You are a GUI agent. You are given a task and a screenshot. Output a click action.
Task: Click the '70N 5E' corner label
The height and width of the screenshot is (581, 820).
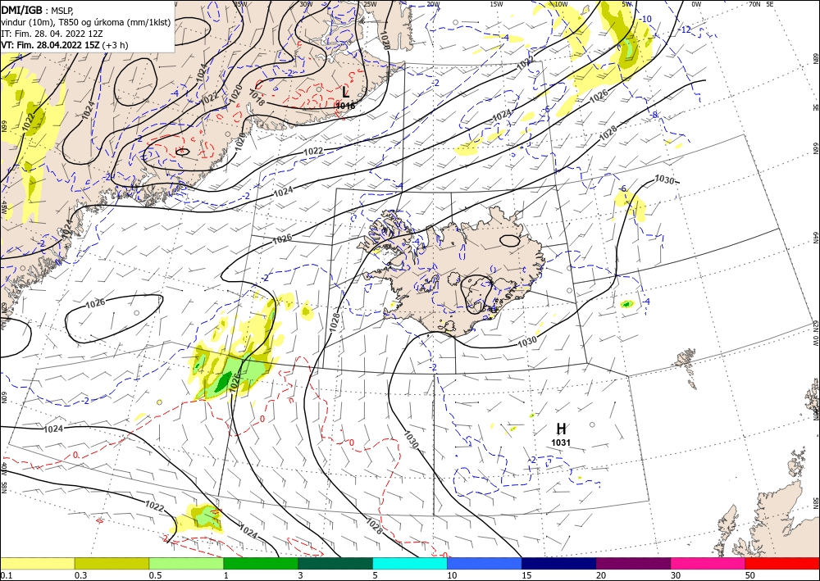point(761,4)
